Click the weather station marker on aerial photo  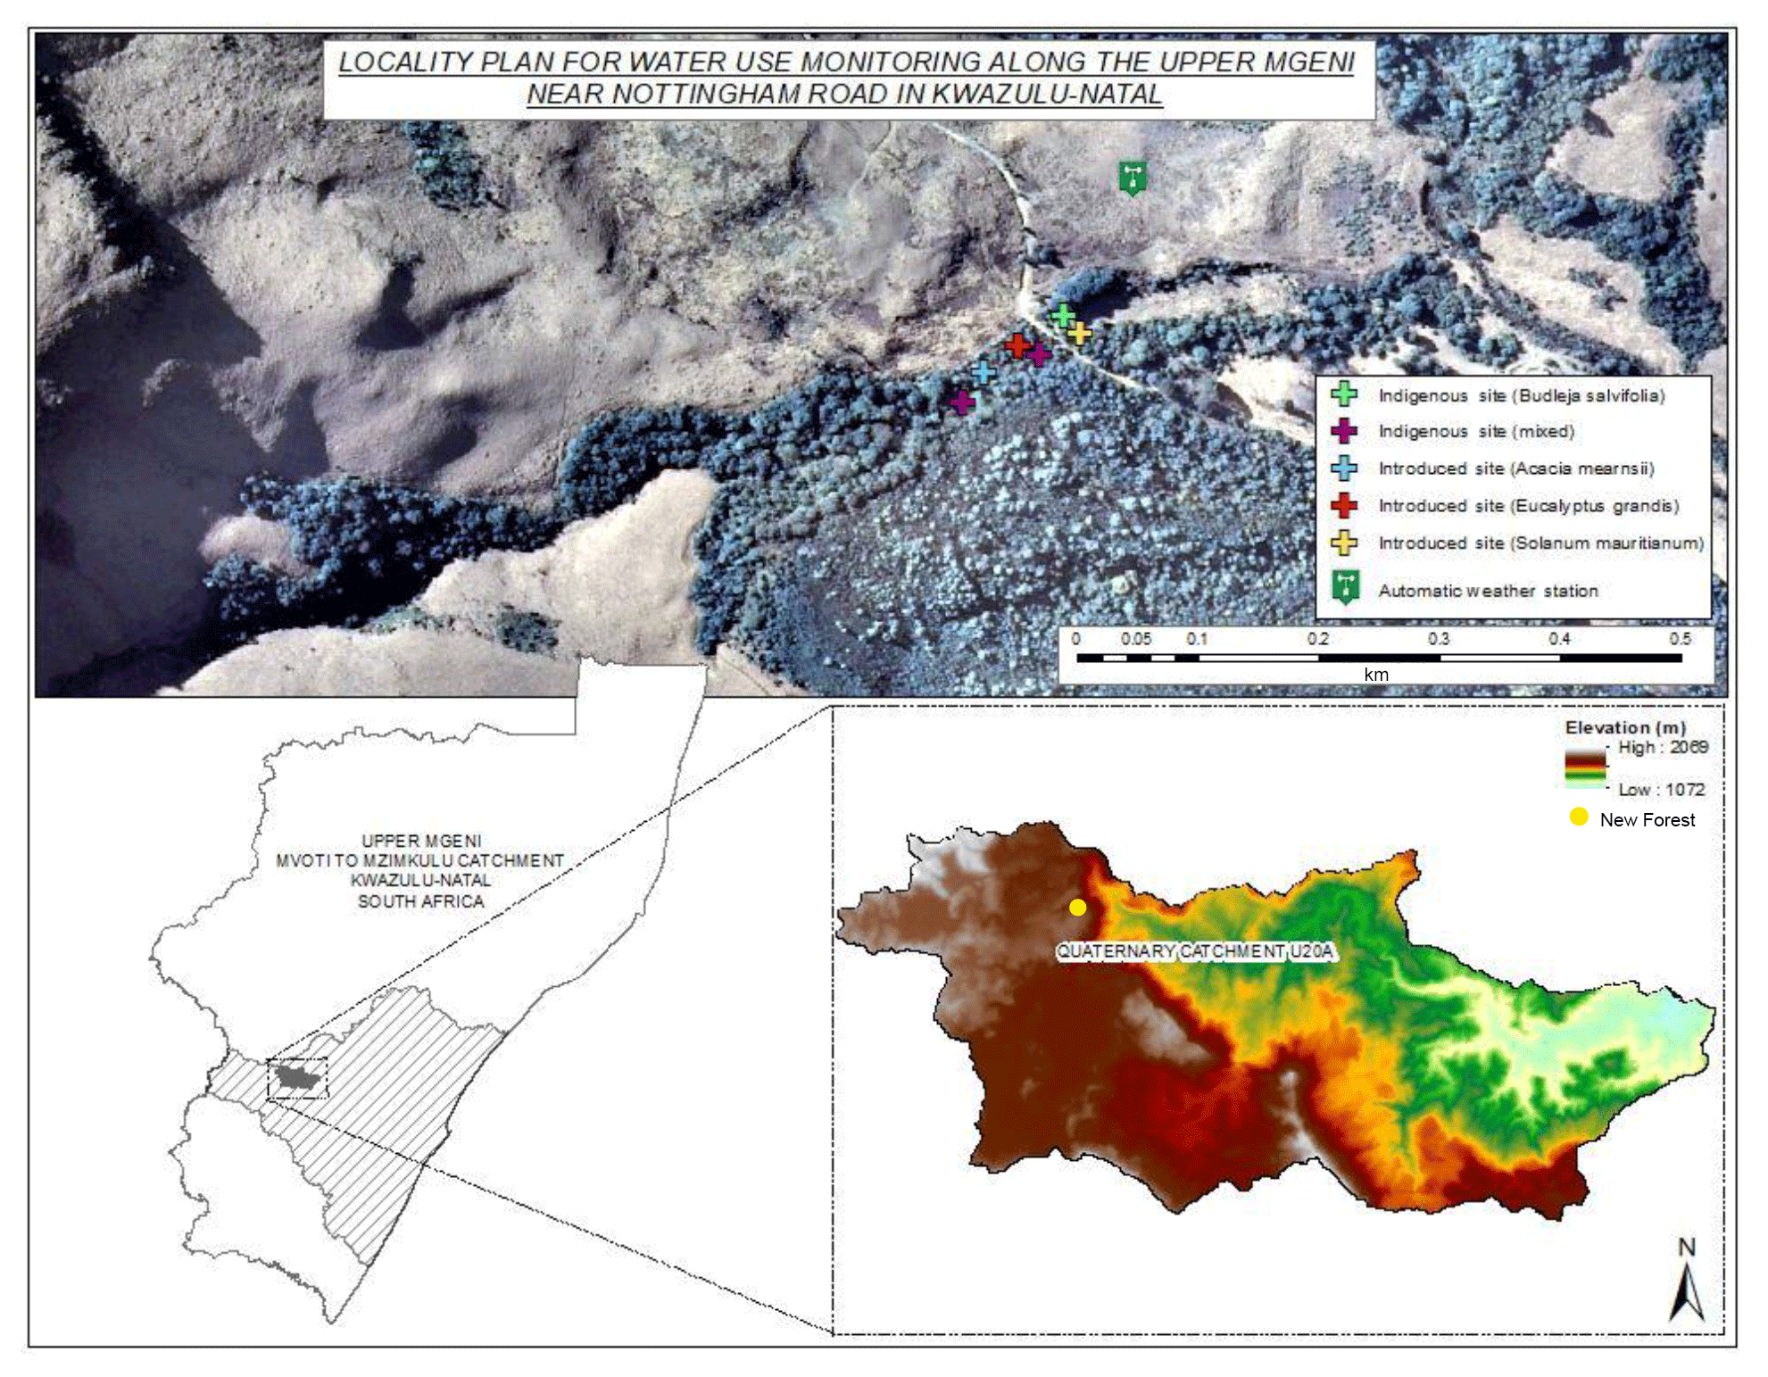pyautogui.click(x=1133, y=177)
